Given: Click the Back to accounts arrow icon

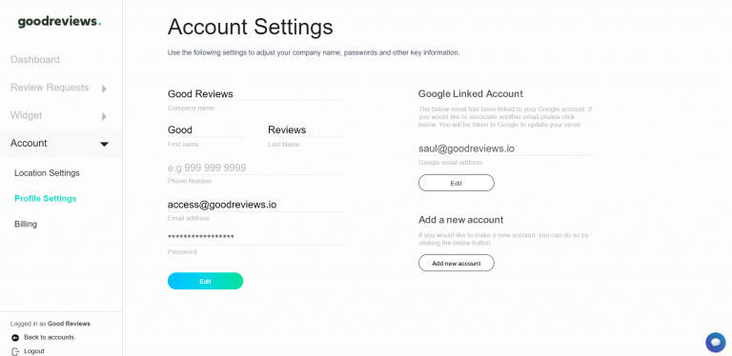Looking at the screenshot, I should click(x=15, y=337).
